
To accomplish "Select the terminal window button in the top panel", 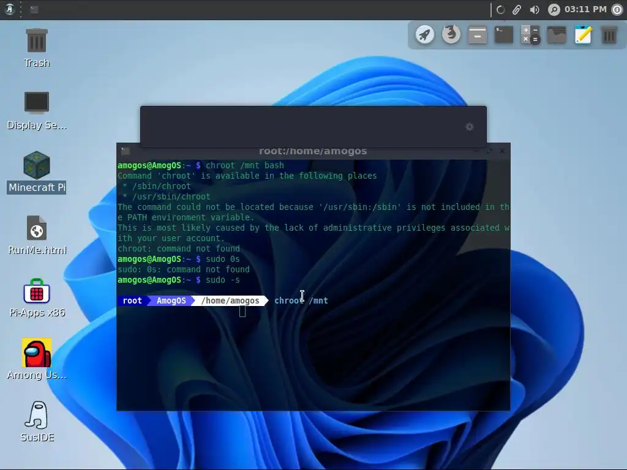I will point(34,9).
